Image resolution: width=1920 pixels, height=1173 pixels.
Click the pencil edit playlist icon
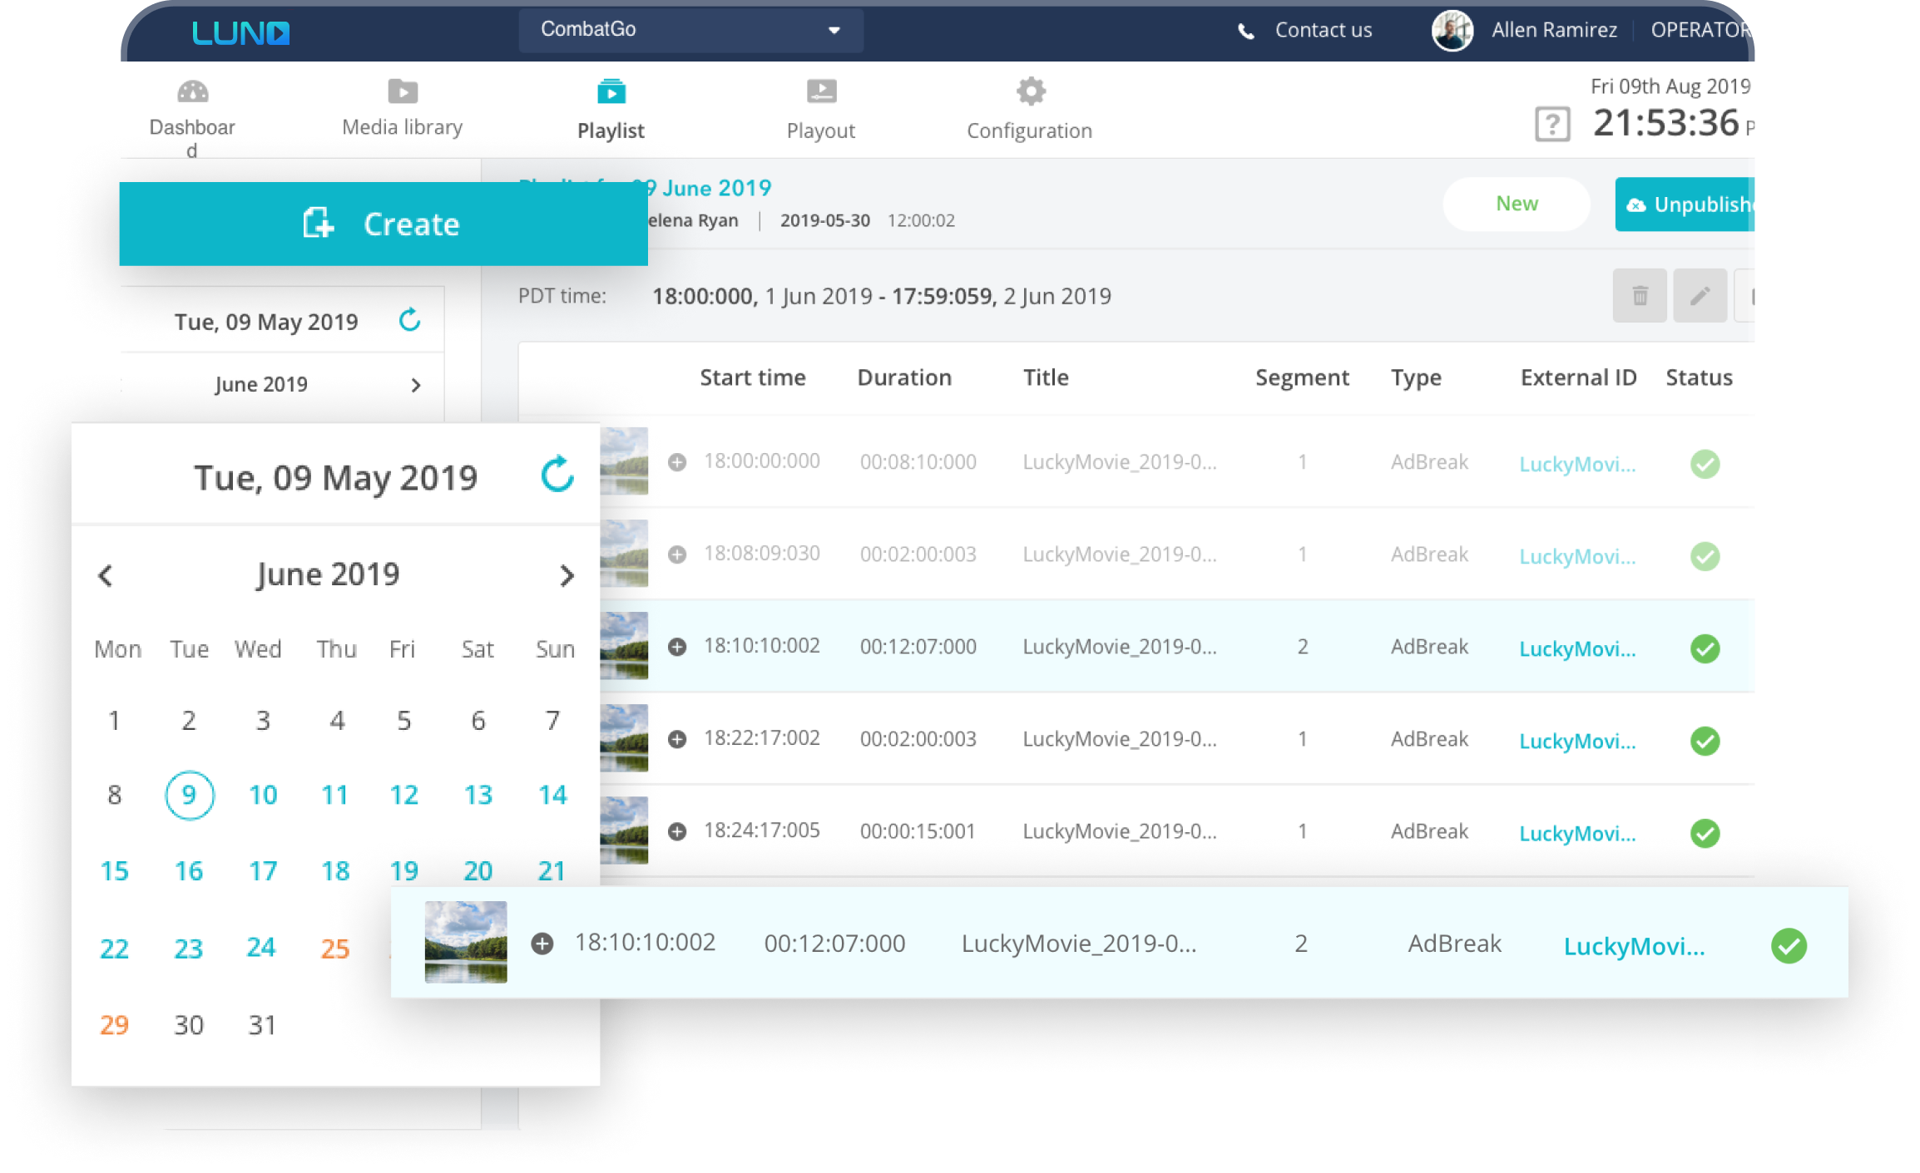tap(1700, 296)
